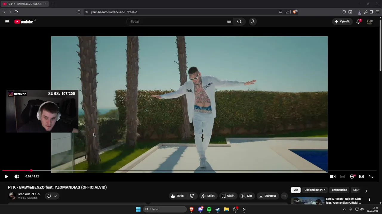382x214 pixels.
Task: Open browser extensions puzzle icon
Action: tap(344, 12)
